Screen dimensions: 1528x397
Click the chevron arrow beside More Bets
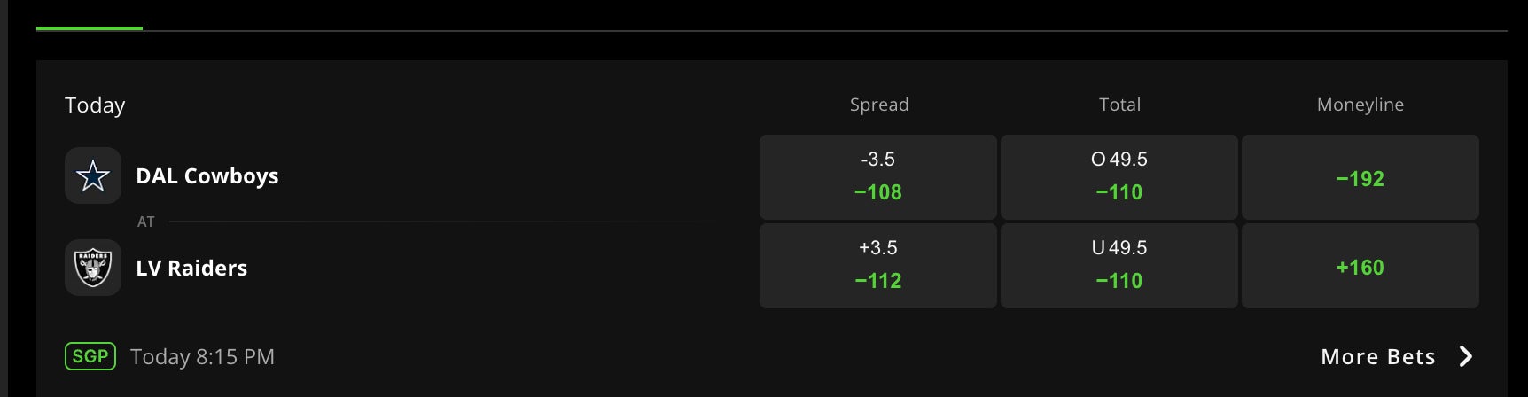pos(1466,356)
